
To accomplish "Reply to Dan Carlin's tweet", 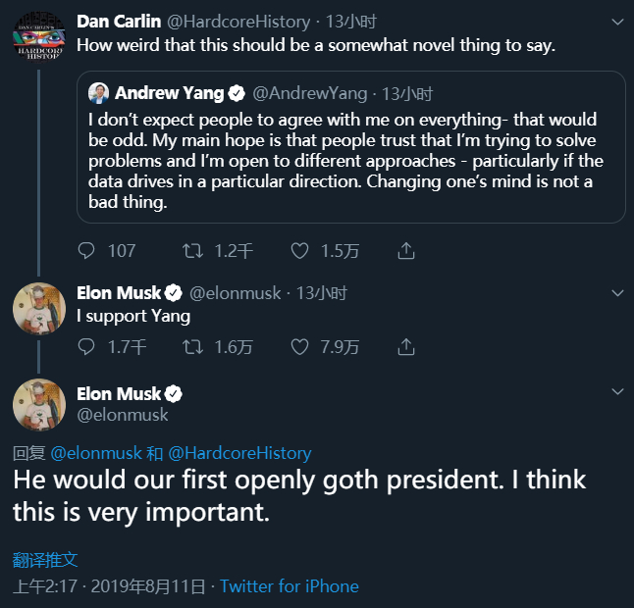I will click(x=86, y=251).
